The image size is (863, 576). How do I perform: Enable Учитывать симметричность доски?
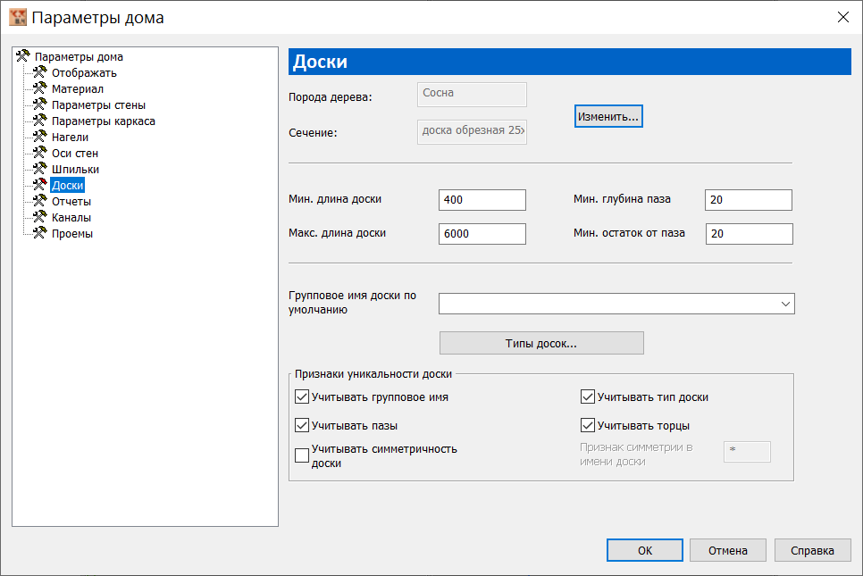pyautogui.click(x=302, y=455)
